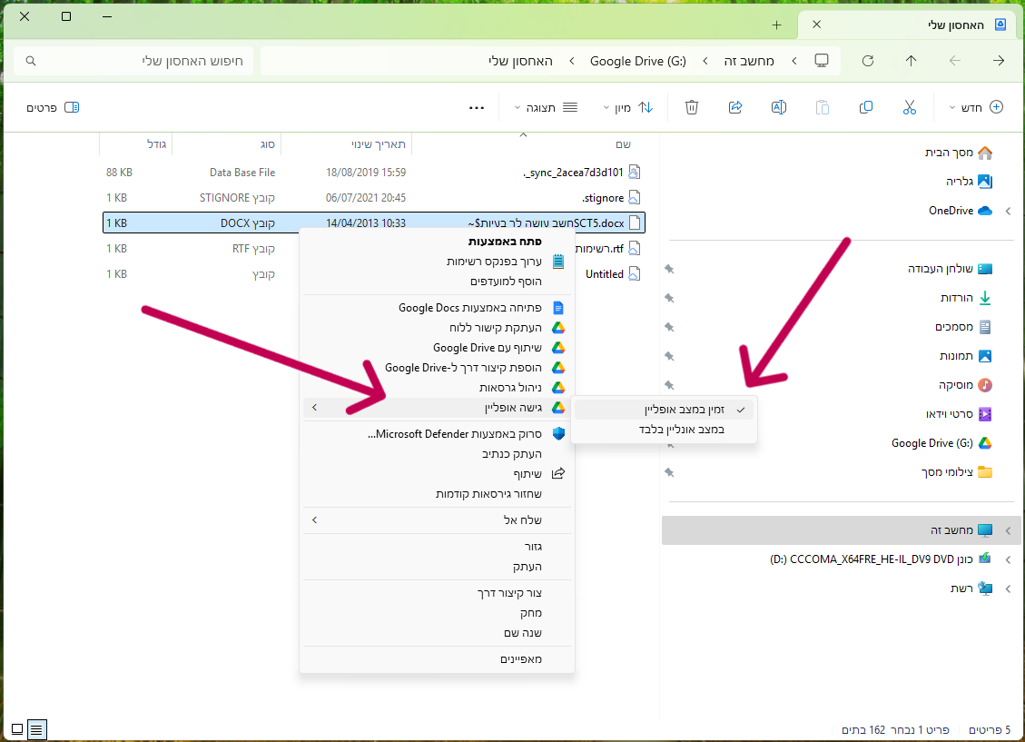
Task: Unpin the הורדות folder from sidebar
Action: (x=669, y=298)
